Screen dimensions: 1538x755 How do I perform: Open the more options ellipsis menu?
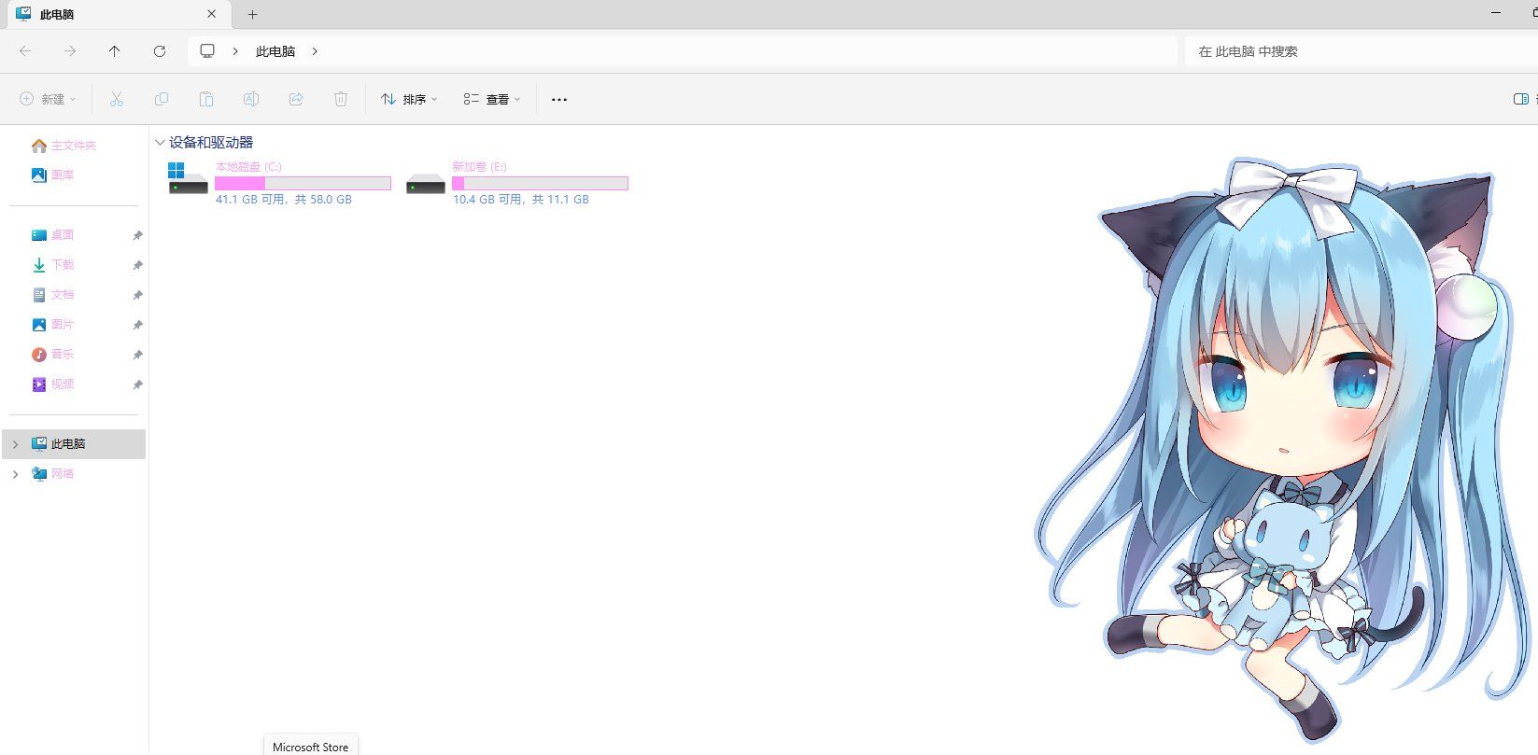pos(559,99)
